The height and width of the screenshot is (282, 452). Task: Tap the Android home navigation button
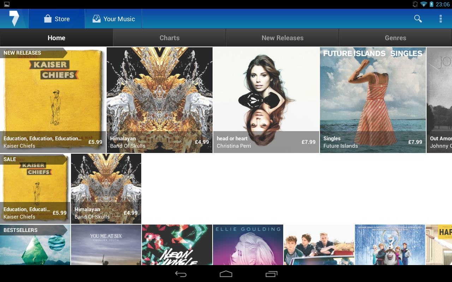click(226, 274)
